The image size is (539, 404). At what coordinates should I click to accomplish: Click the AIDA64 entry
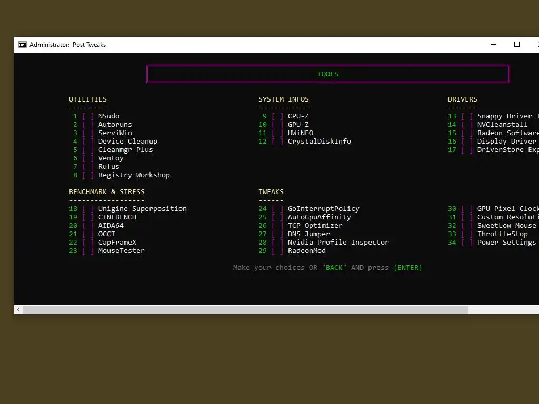tap(111, 225)
